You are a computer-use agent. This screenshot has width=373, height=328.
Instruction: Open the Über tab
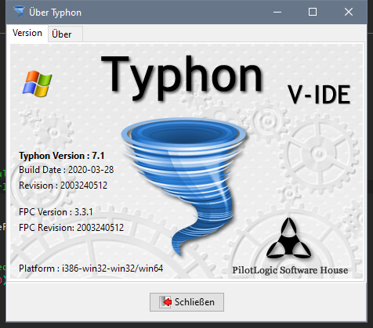point(65,34)
